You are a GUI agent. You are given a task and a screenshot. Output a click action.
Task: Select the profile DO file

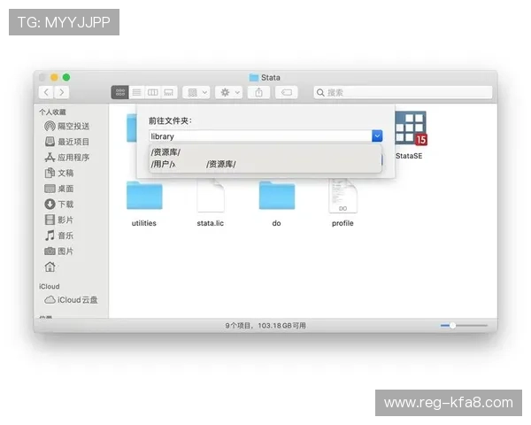[x=342, y=196]
